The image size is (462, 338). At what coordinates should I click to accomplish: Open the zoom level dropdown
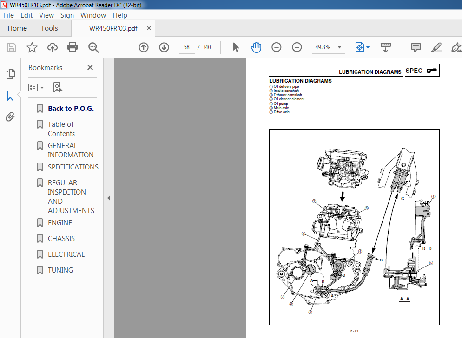339,47
